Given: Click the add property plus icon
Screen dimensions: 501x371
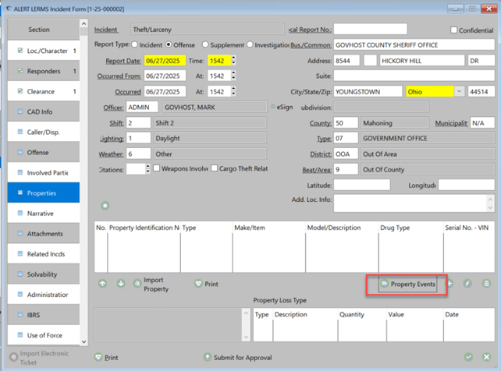Looking at the screenshot, I should 449,284.
